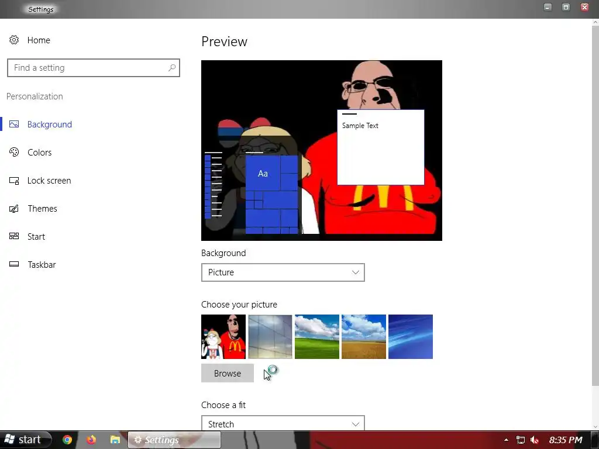Image resolution: width=599 pixels, height=449 pixels.
Task: Select Background in Personalization menu
Action: tap(50, 125)
